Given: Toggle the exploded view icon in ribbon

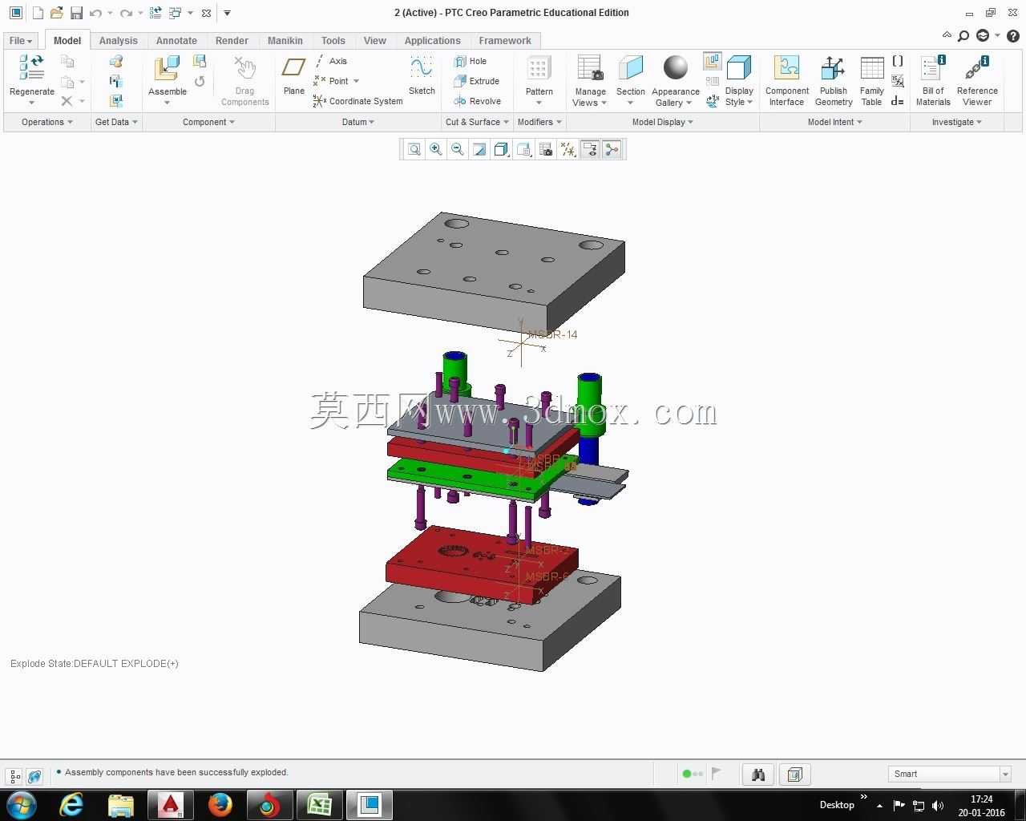Looking at the screenshot, I should [713, 62].
